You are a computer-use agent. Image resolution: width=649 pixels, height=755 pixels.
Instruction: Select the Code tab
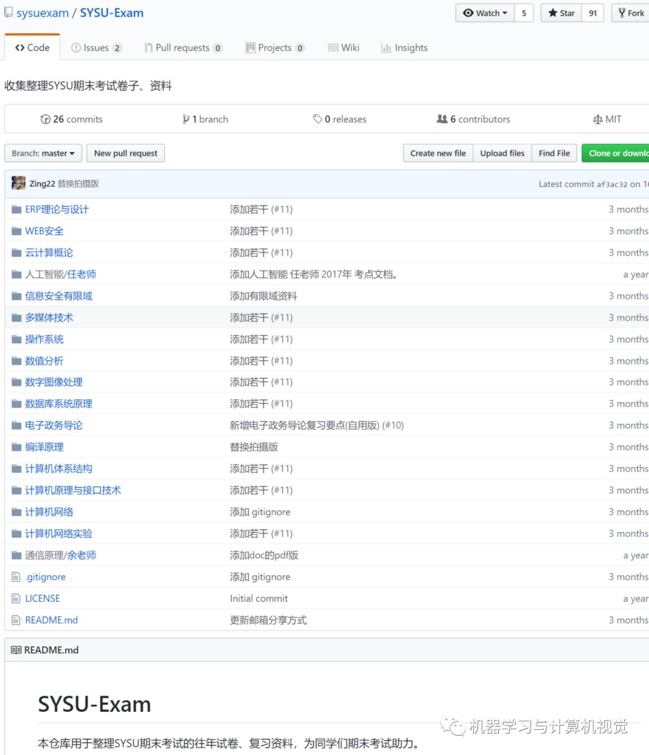click(32, 47)
